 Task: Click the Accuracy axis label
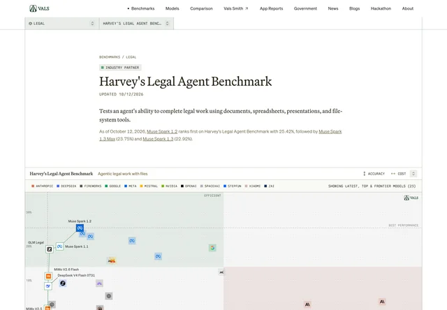coord(376,174)
